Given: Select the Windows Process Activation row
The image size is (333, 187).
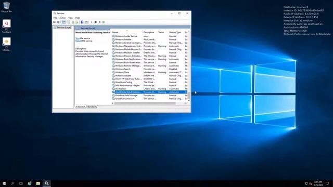Looking at the screenshot, I should pyautogui.click(x=149, y=56).
